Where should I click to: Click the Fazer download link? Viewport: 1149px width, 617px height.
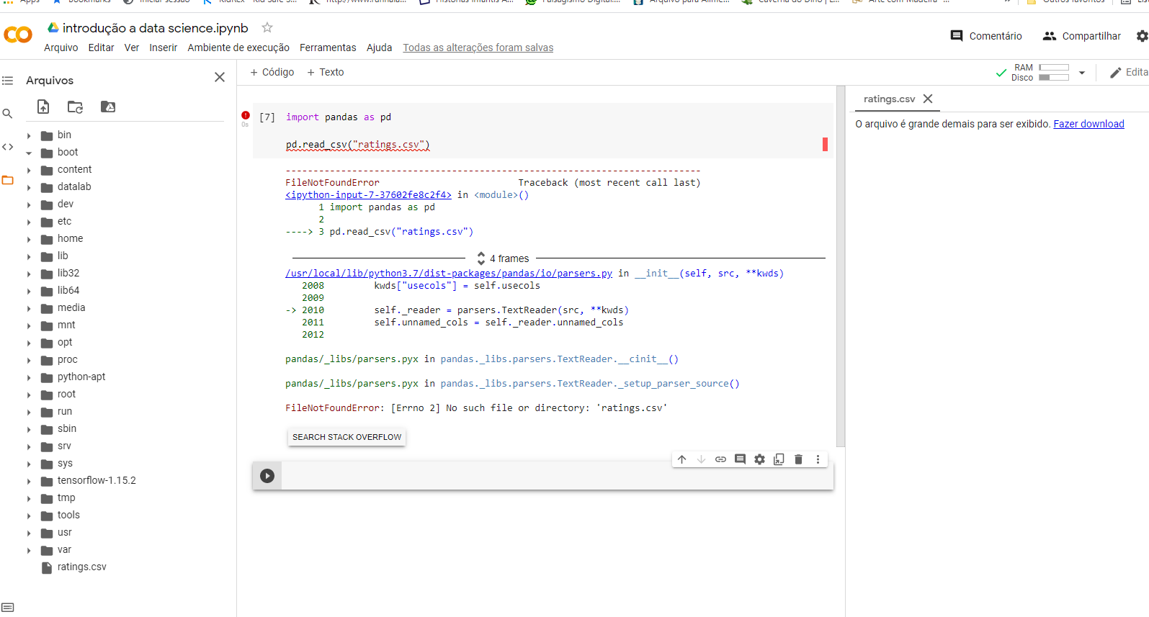(x=1088, y=124)
